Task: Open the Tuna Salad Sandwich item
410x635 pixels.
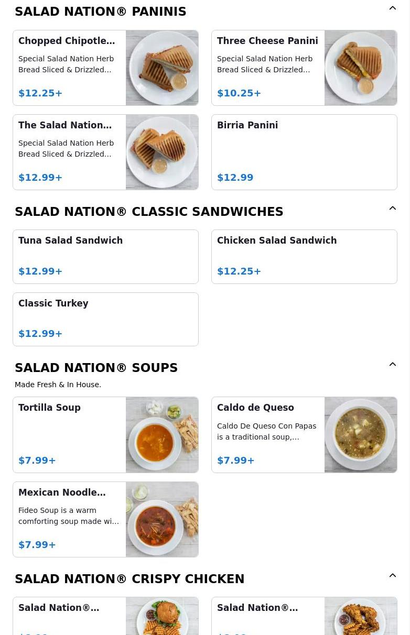Action: [105, 256]
